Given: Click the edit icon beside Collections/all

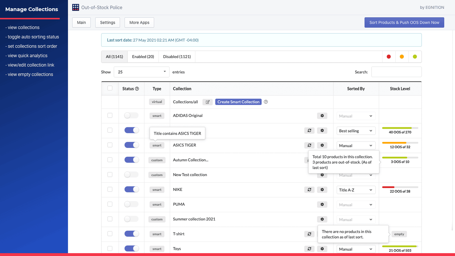Looking at the screenshot, I should coord(207,102).
